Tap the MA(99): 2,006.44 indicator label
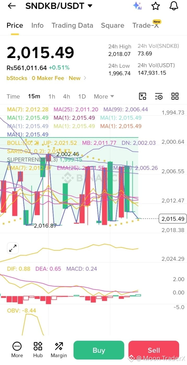187x365 pixels. point(126,109)
